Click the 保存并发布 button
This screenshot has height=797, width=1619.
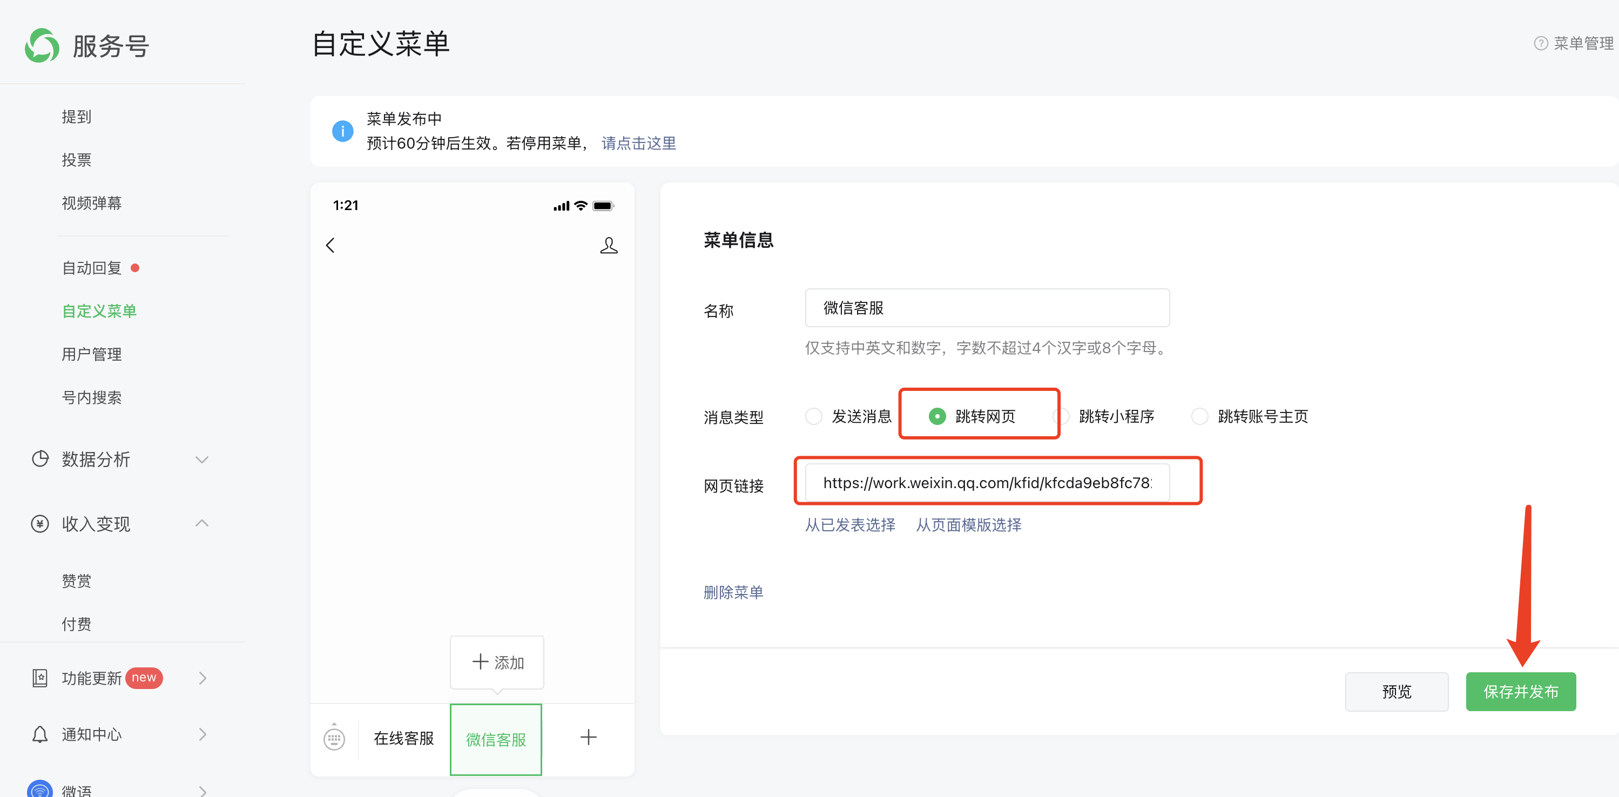pyautogui.click(x=1521, y=691)
